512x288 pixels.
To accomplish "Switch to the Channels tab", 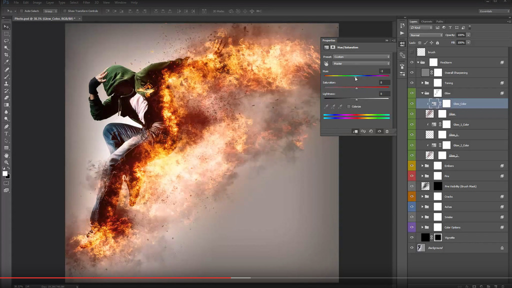I will pos(426,21).
